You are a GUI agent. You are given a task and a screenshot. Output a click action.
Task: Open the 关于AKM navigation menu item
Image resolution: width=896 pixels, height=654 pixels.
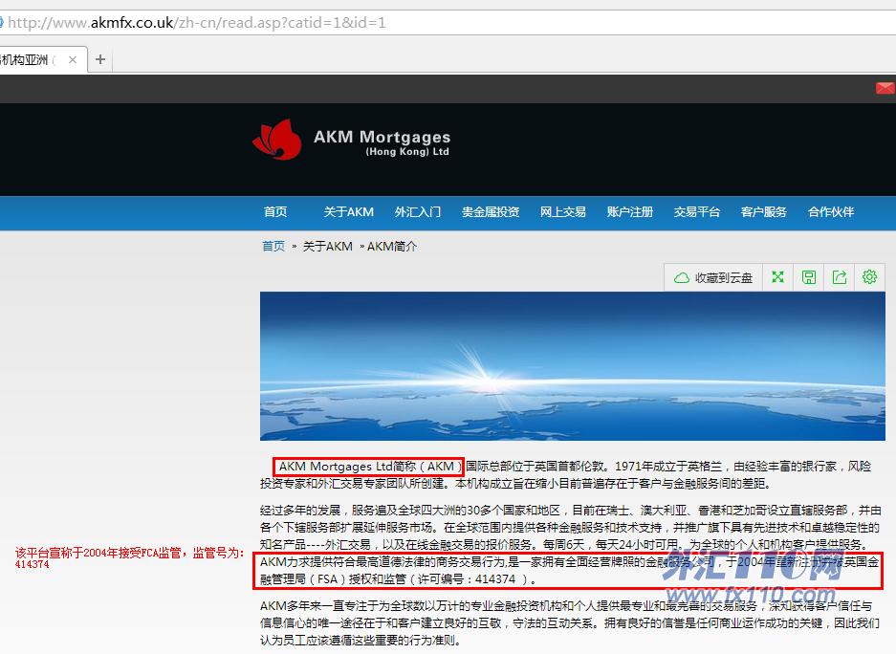point(349,212)
